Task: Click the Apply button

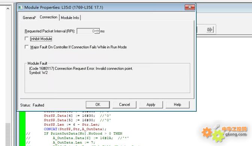Action: [151, 105]
